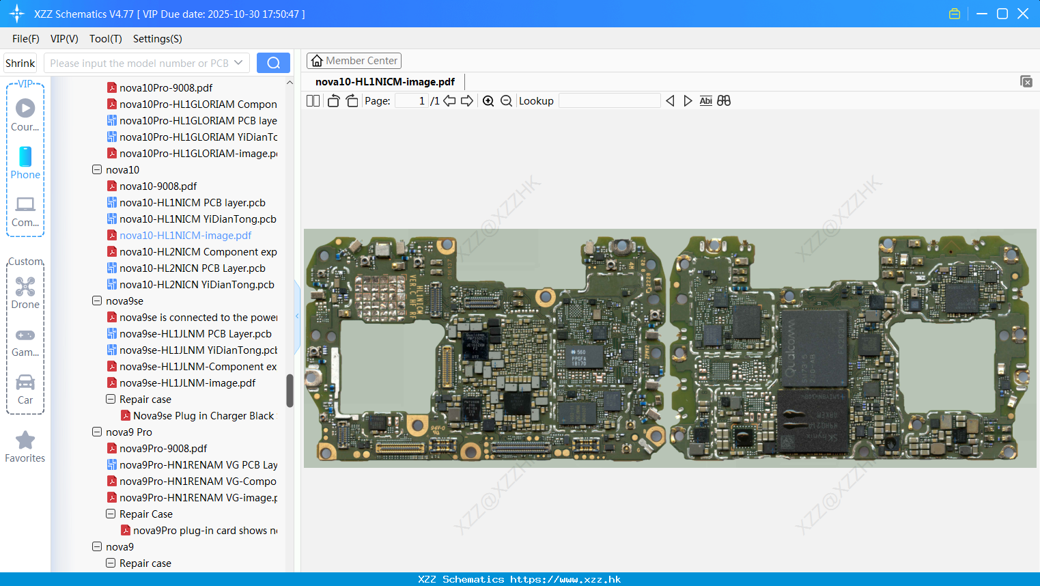Image resolution: width=1040 pixels, height=586 pixels.
Task: Open the File(F) menu
Action: (25, 38)
